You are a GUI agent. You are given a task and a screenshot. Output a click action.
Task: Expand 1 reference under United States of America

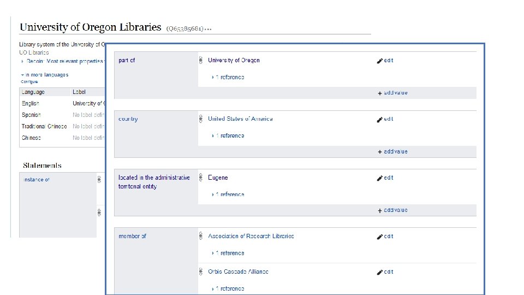228,136
